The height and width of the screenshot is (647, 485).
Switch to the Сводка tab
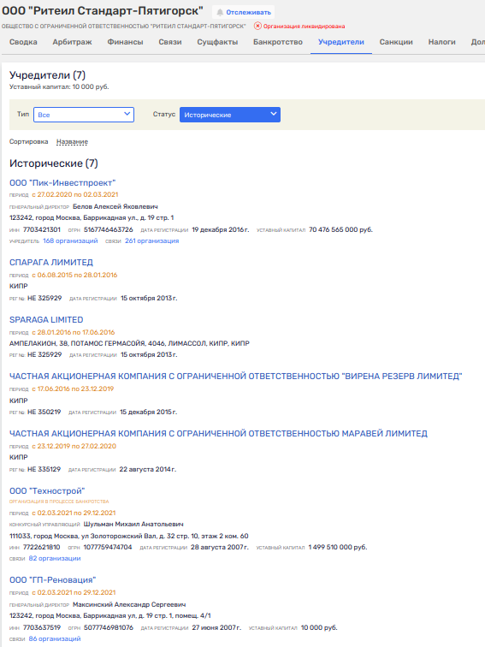tap(23, 42)
